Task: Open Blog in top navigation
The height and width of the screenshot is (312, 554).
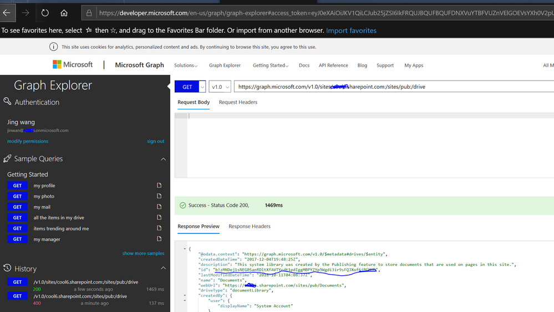Action: (x=362, y=66)
